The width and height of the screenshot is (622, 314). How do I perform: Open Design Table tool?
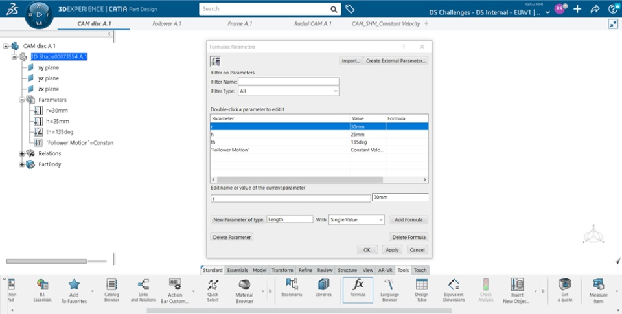coord(422,291)
